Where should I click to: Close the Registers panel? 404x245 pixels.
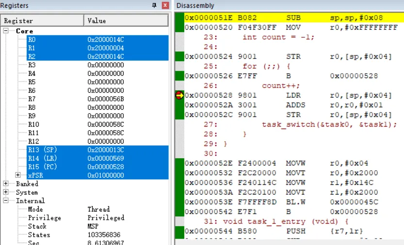click(x=165, y=5)
